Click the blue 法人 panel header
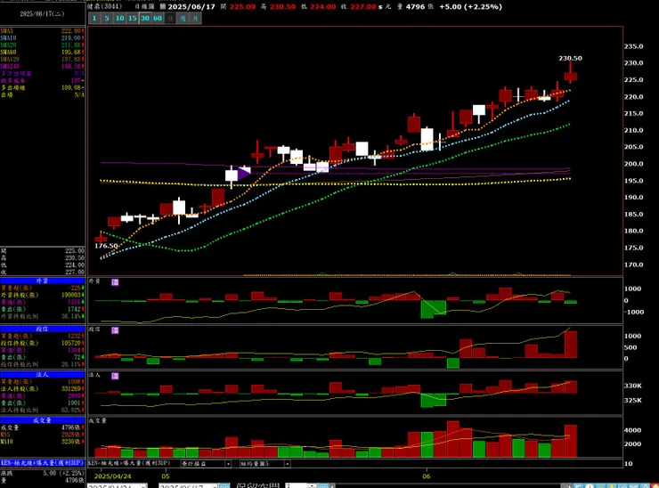This screenshot has height=488, width=659. tap(42, 375)
